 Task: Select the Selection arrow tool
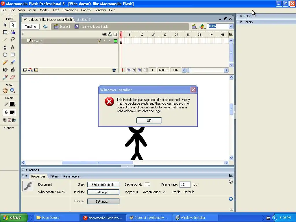tap(5, 25)
